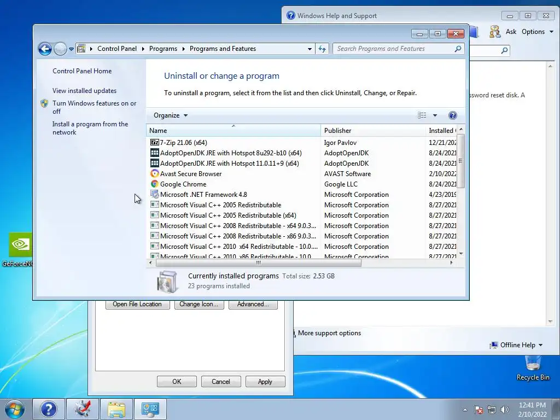Open the recent pages dropdown arrow
The image size is (560, 420).
click(x=71, y=49)
